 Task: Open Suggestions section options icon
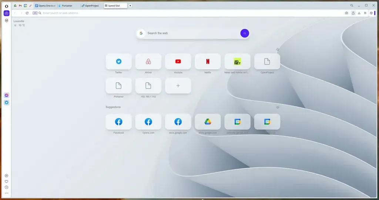[278, 107]
